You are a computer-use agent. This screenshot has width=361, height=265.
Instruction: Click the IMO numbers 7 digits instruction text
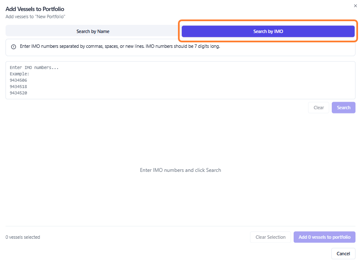[x=120, y=46]
